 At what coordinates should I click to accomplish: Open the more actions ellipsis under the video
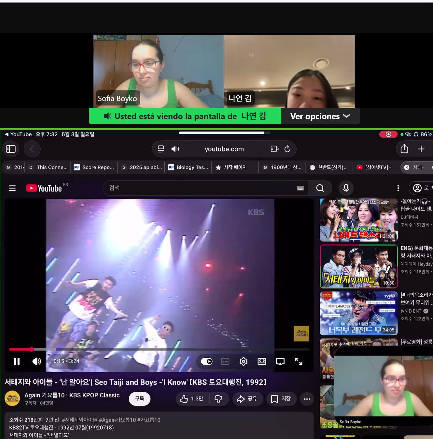point(307,399)
